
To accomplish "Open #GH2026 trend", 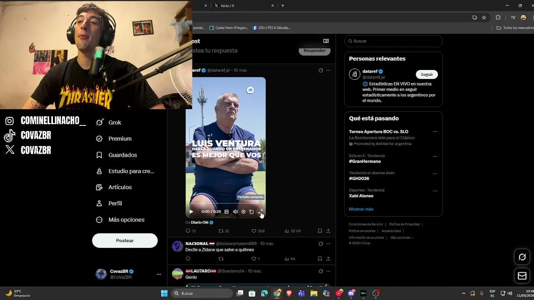I will point(359,178).
